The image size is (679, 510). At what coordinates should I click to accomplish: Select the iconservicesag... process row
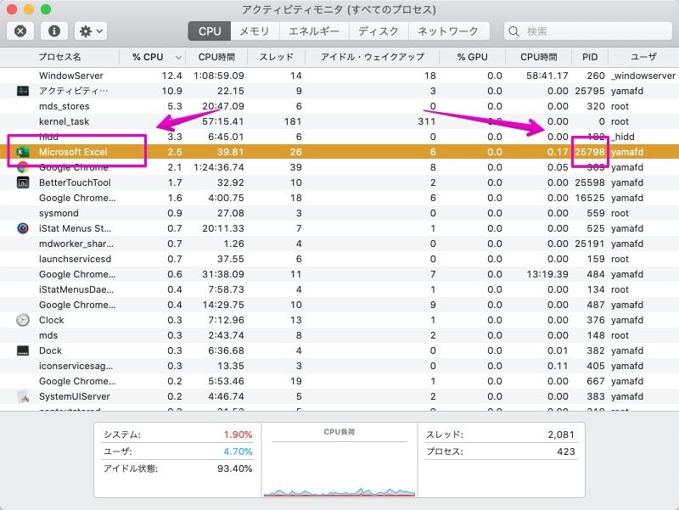point(339,366)
